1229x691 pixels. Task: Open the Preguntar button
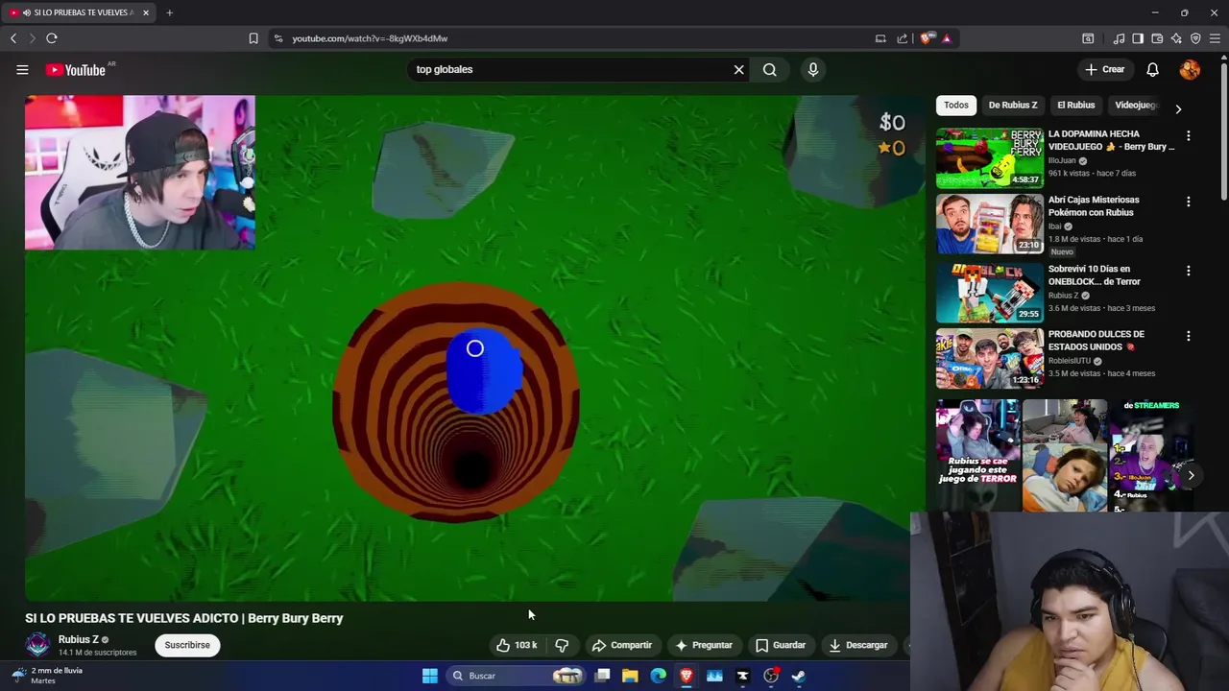pos(704,645)
